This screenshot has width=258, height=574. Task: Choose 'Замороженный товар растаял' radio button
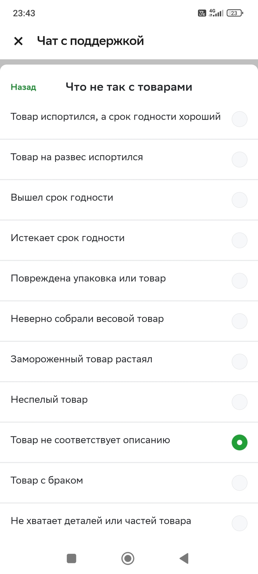coord(239,361)
